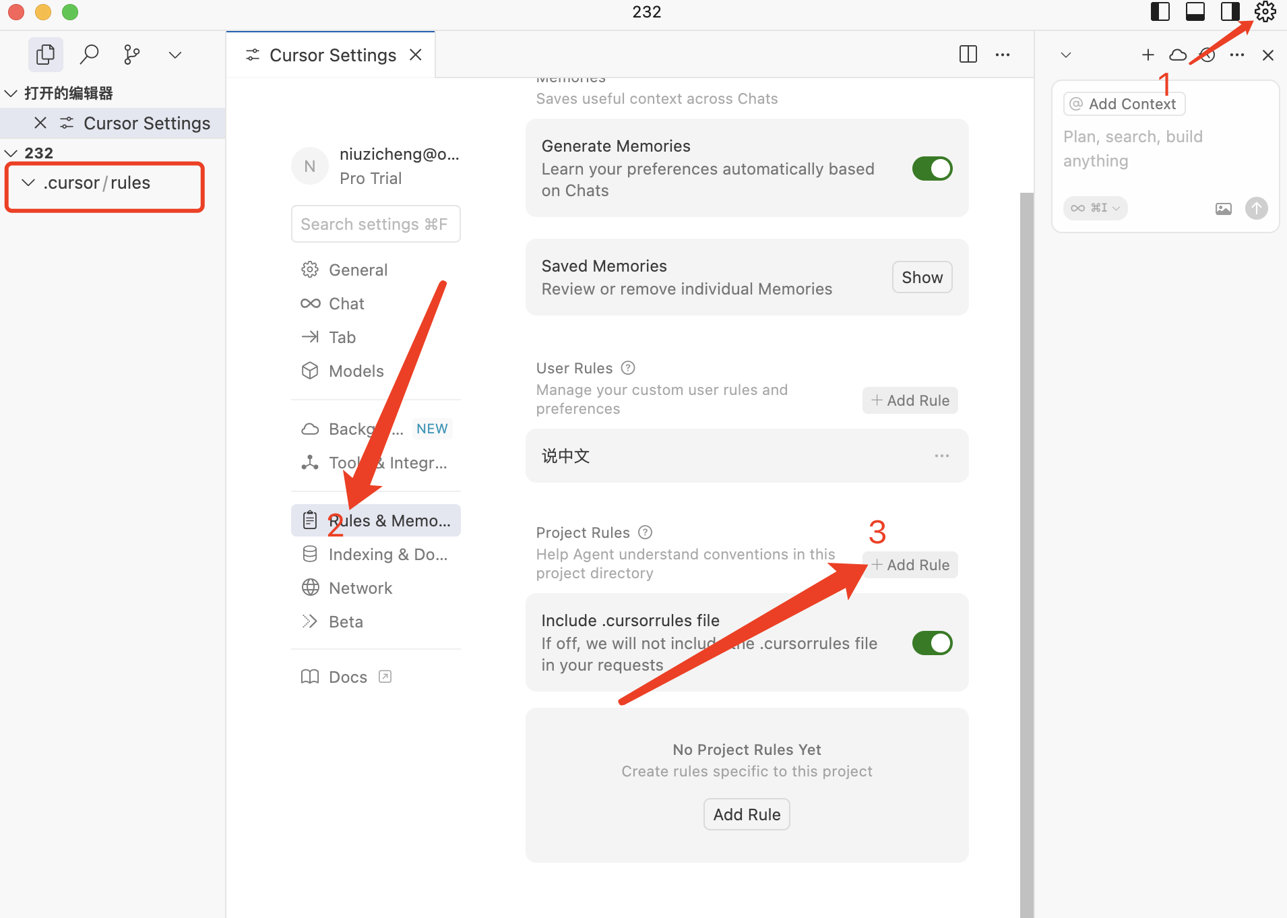
Task: Focus the chat prompt input area
Action: point(1165,149)
